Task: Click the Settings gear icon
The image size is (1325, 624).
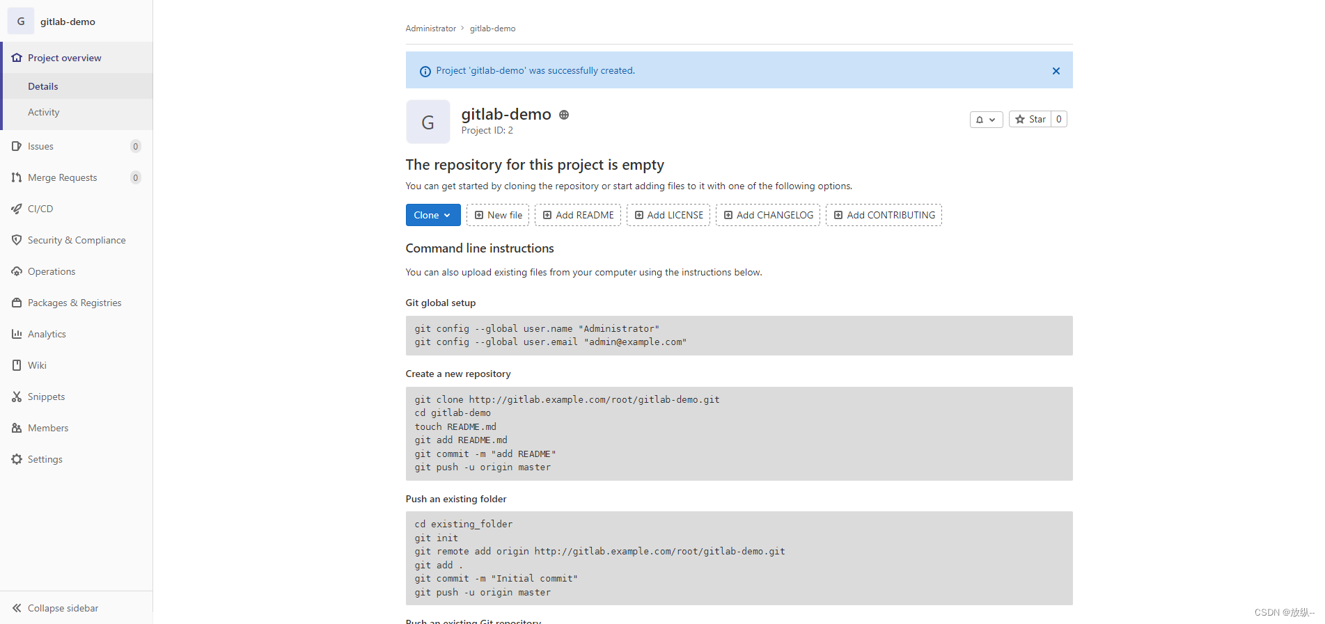Action: click(x=17, y=459)
